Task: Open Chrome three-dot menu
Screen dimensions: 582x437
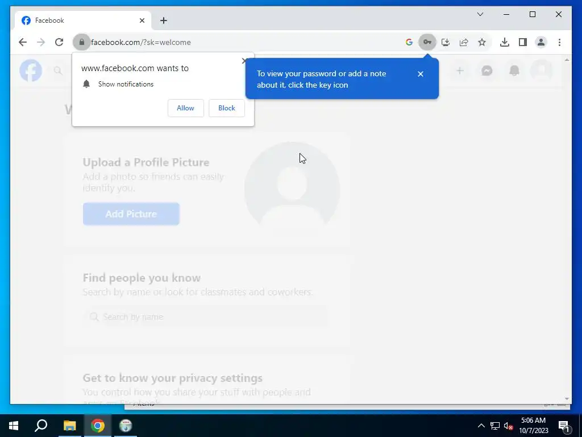Action: [x=559, y=42]
